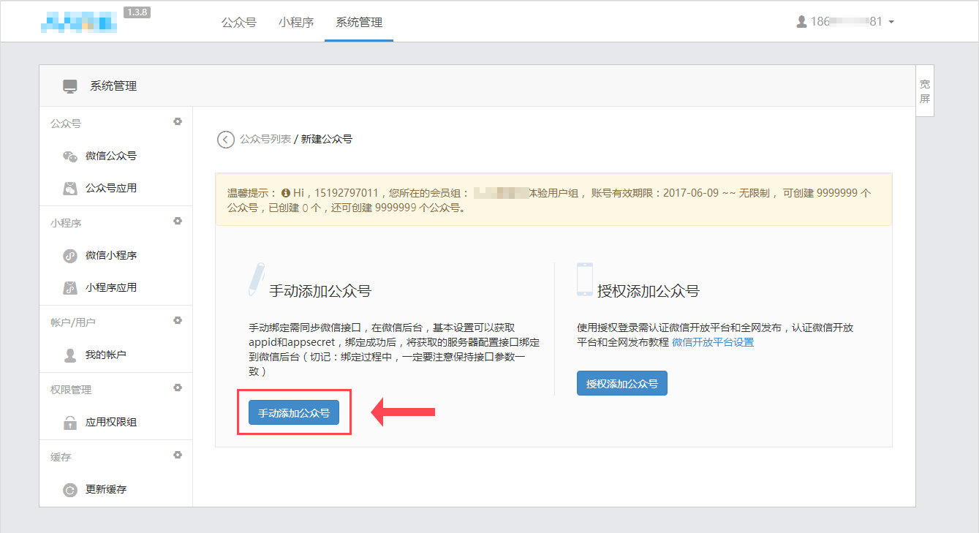Switch to the 小程序 top tab
This screenshot has height=533, width=979.
coord(295,22)
